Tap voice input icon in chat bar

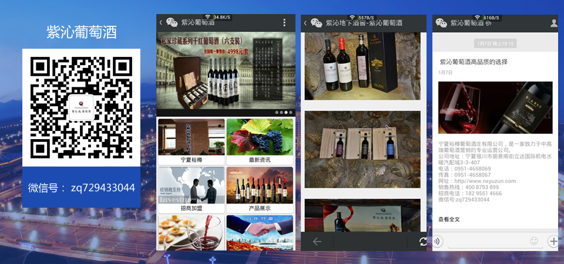pyautogui.click(x=437, y=241)
